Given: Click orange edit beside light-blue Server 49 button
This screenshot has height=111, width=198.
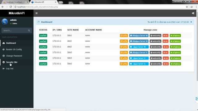Looking at the screenshot, I should 124,47.
